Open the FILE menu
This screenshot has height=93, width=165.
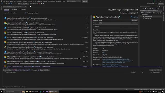(x=4, y=1)
